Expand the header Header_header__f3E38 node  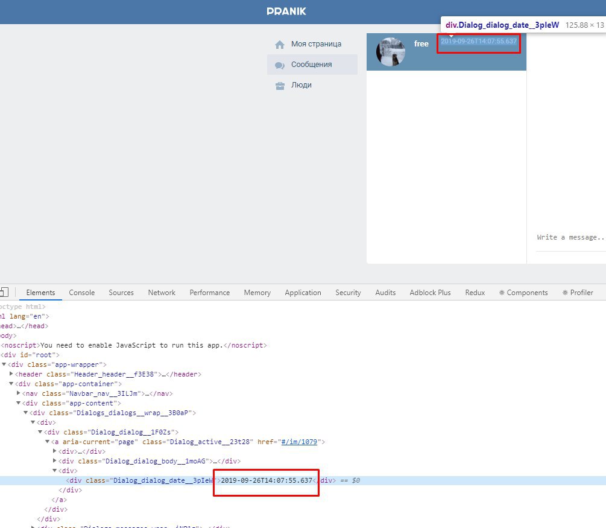pos(11,374)
